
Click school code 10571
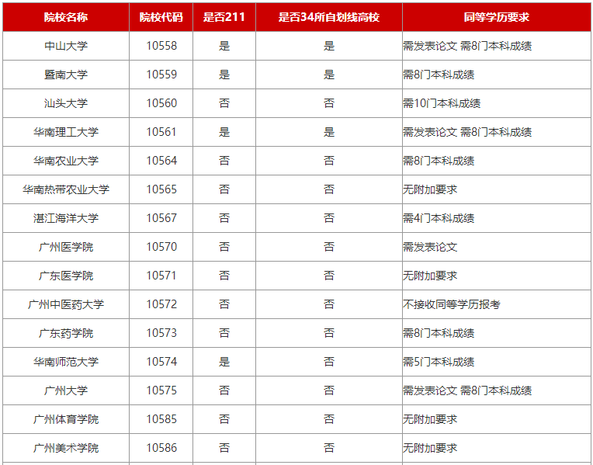tap(161, 276)
